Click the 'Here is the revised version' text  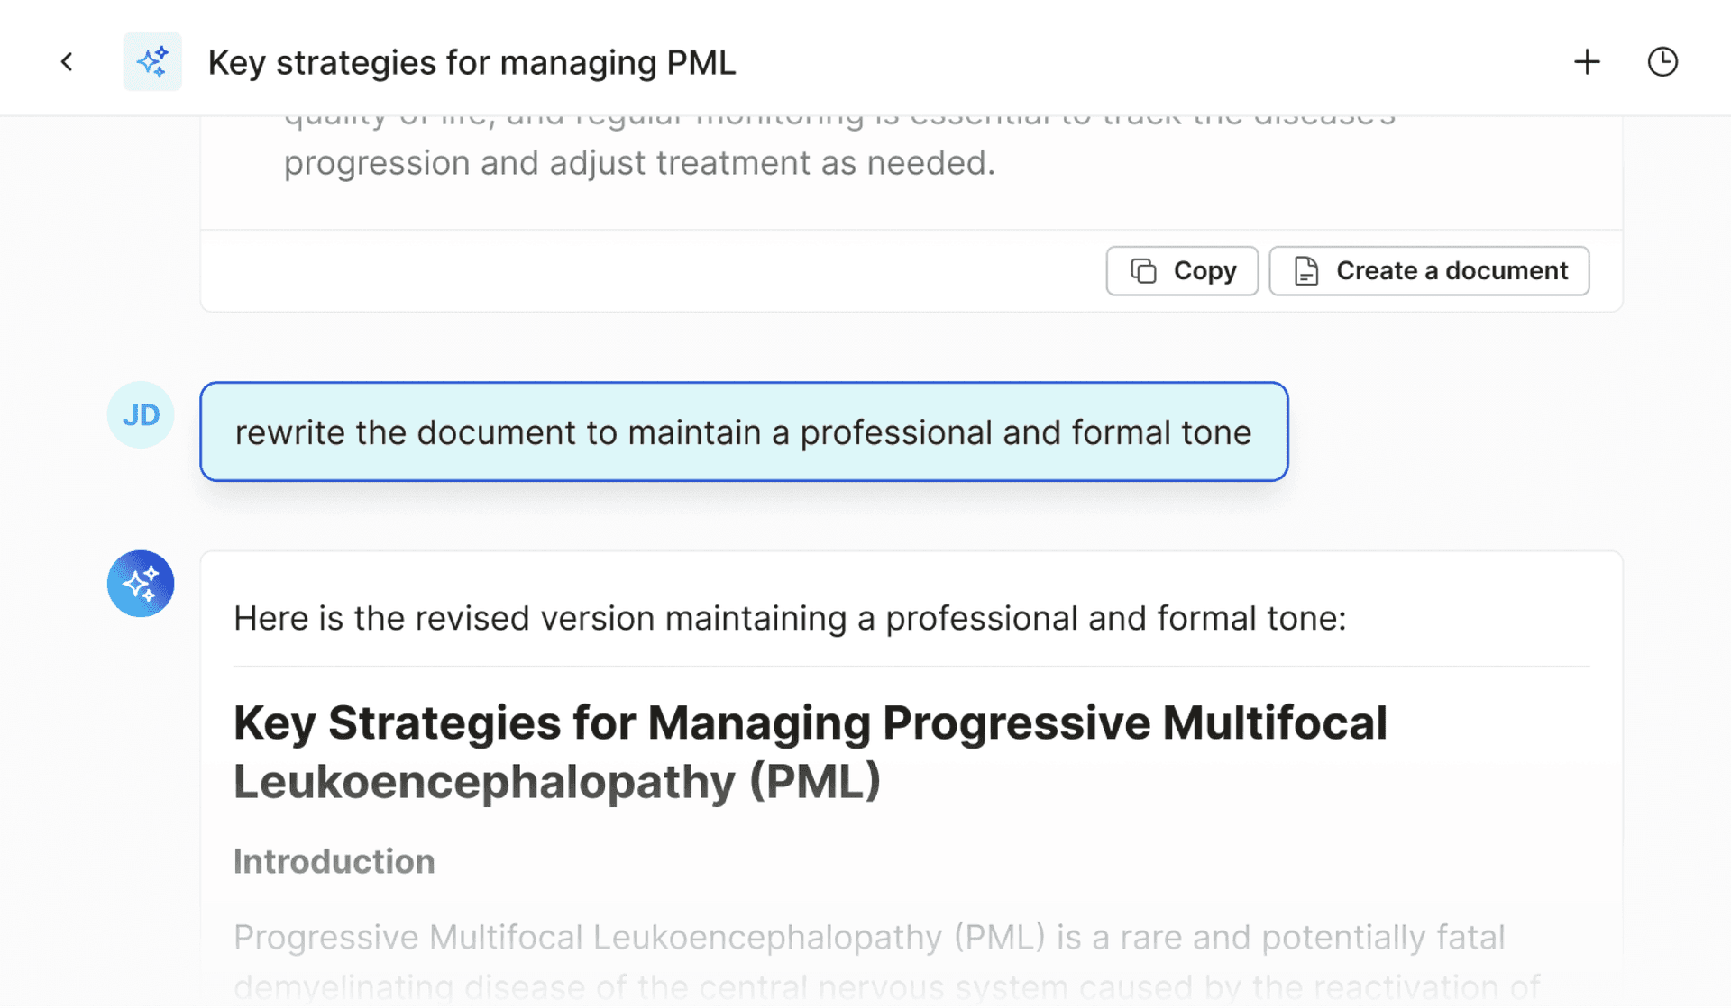pyautogui.click(x=789, y=619)
